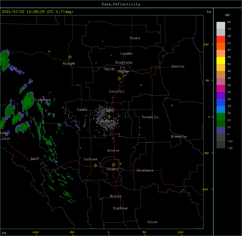Click the Olds town label

coord(109,110)
